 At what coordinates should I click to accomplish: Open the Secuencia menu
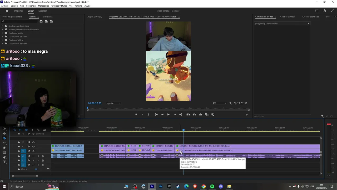31,6
